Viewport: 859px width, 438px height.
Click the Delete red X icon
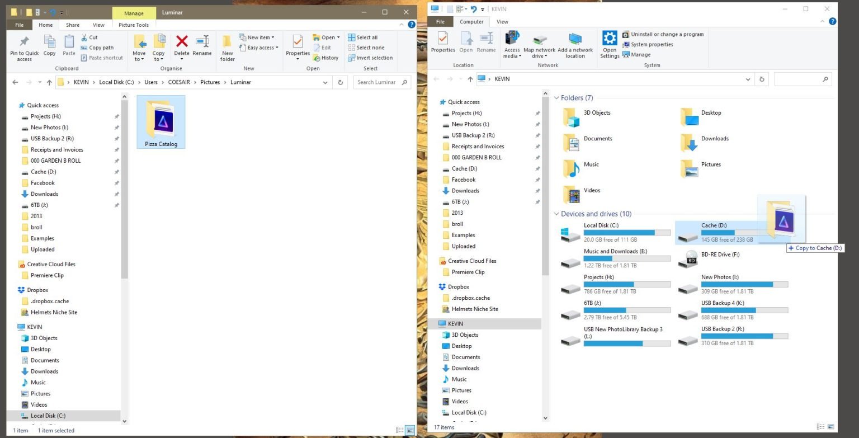click(182, 42)
